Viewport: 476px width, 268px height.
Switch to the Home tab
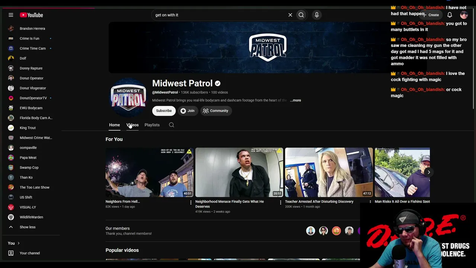(115, 125)
